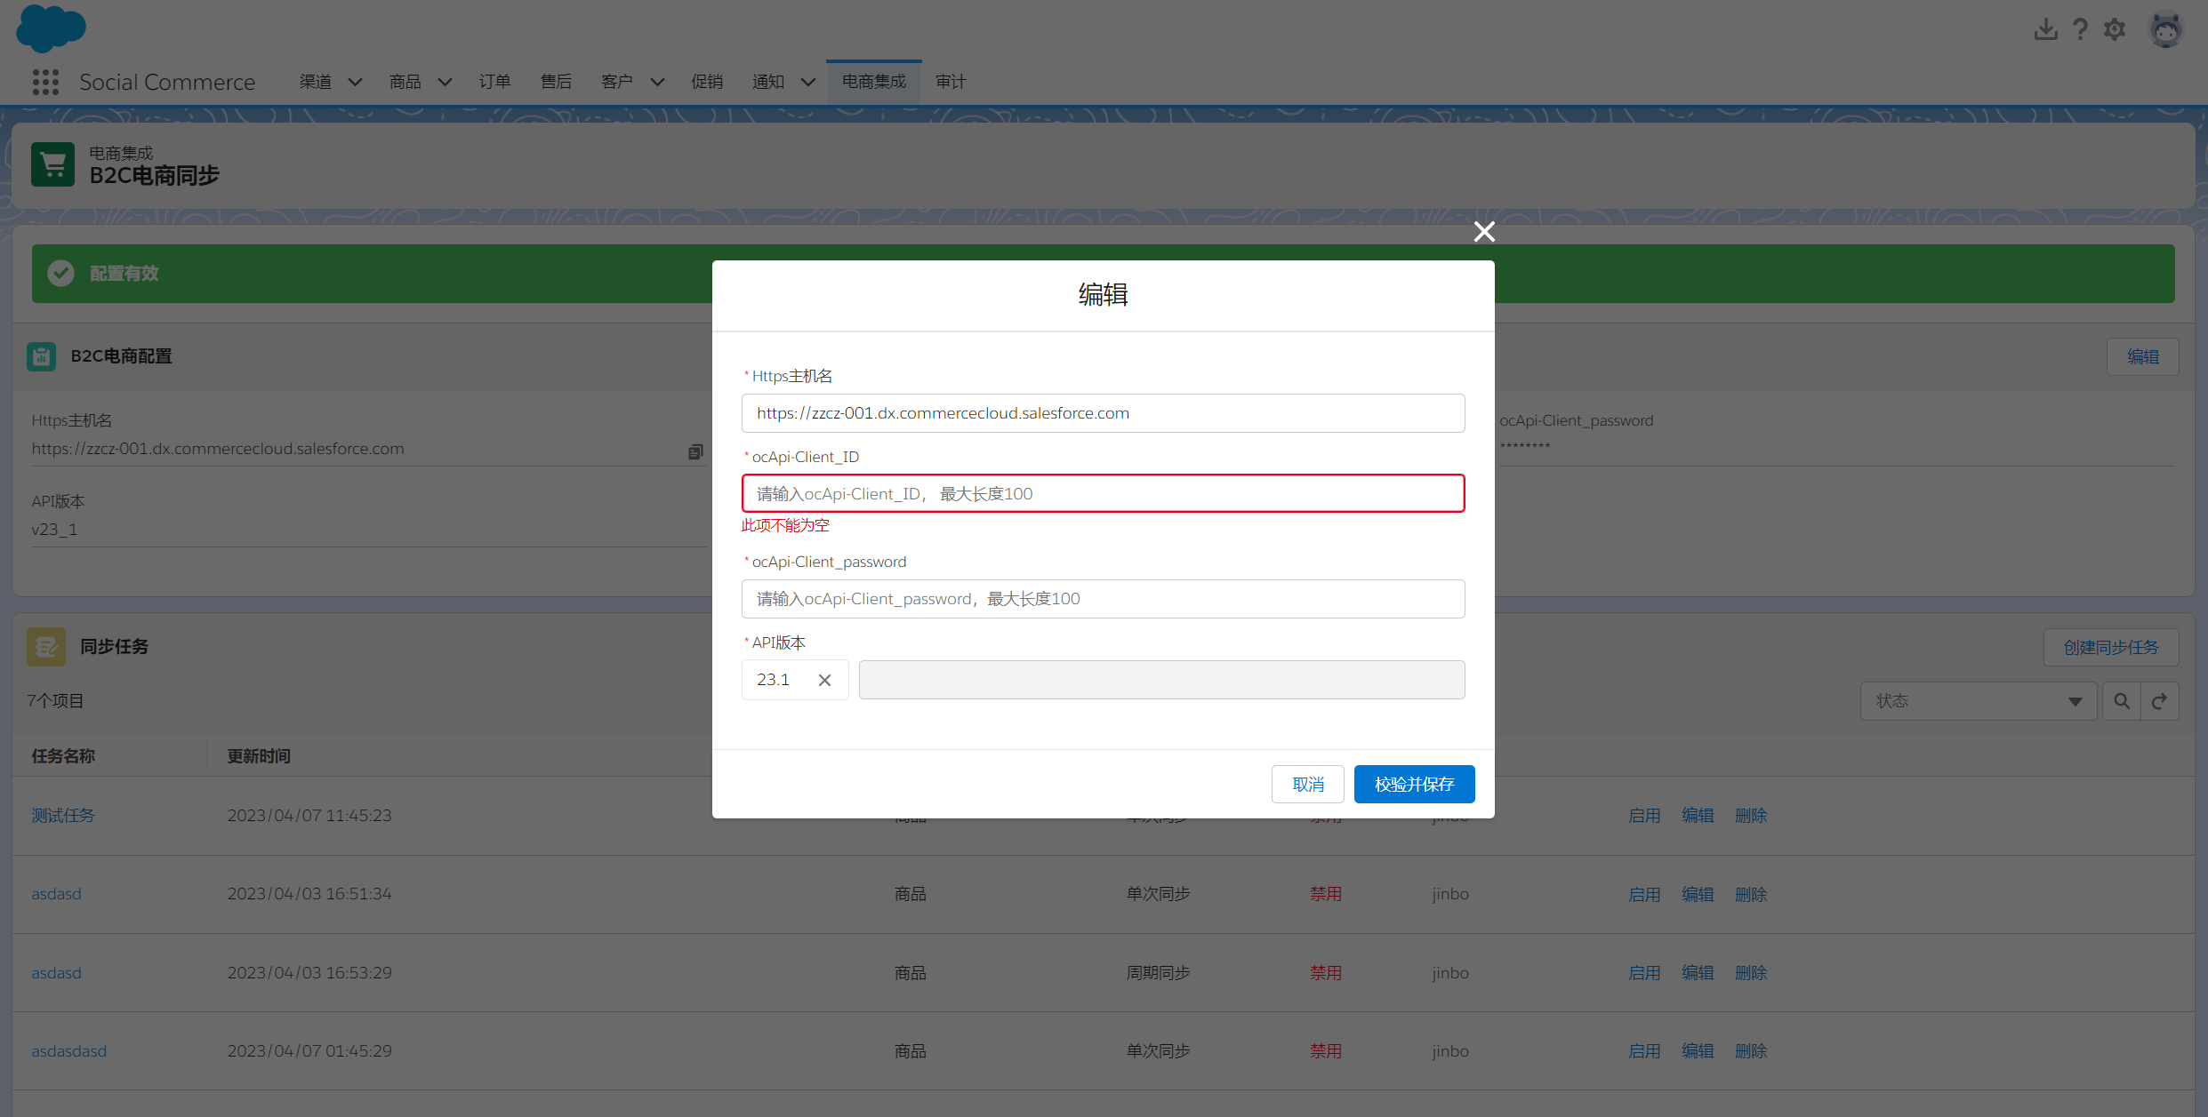Expand the 商品 menu chevron

[x=445, y=82]
